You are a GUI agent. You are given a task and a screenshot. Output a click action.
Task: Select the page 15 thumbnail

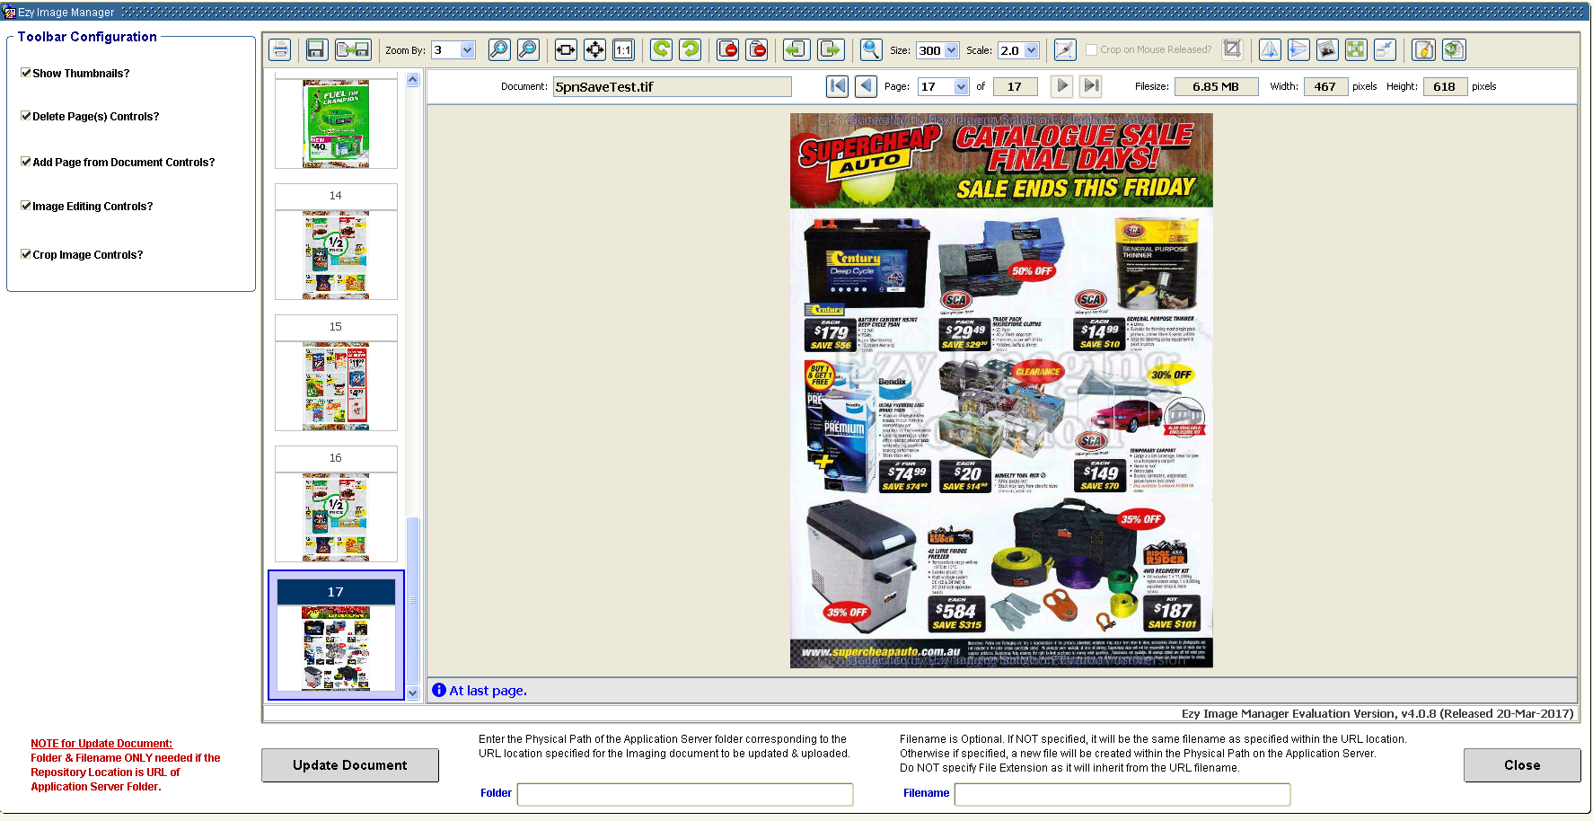click(x=336, y=373)
